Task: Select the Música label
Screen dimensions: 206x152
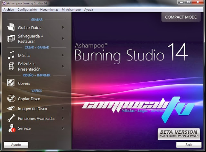Action: 24,56
